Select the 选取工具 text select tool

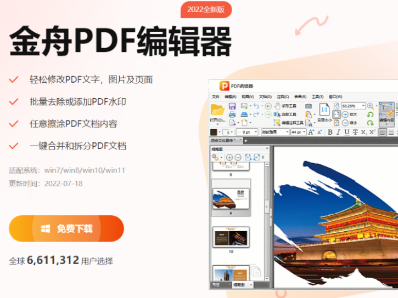click(285, 114)
